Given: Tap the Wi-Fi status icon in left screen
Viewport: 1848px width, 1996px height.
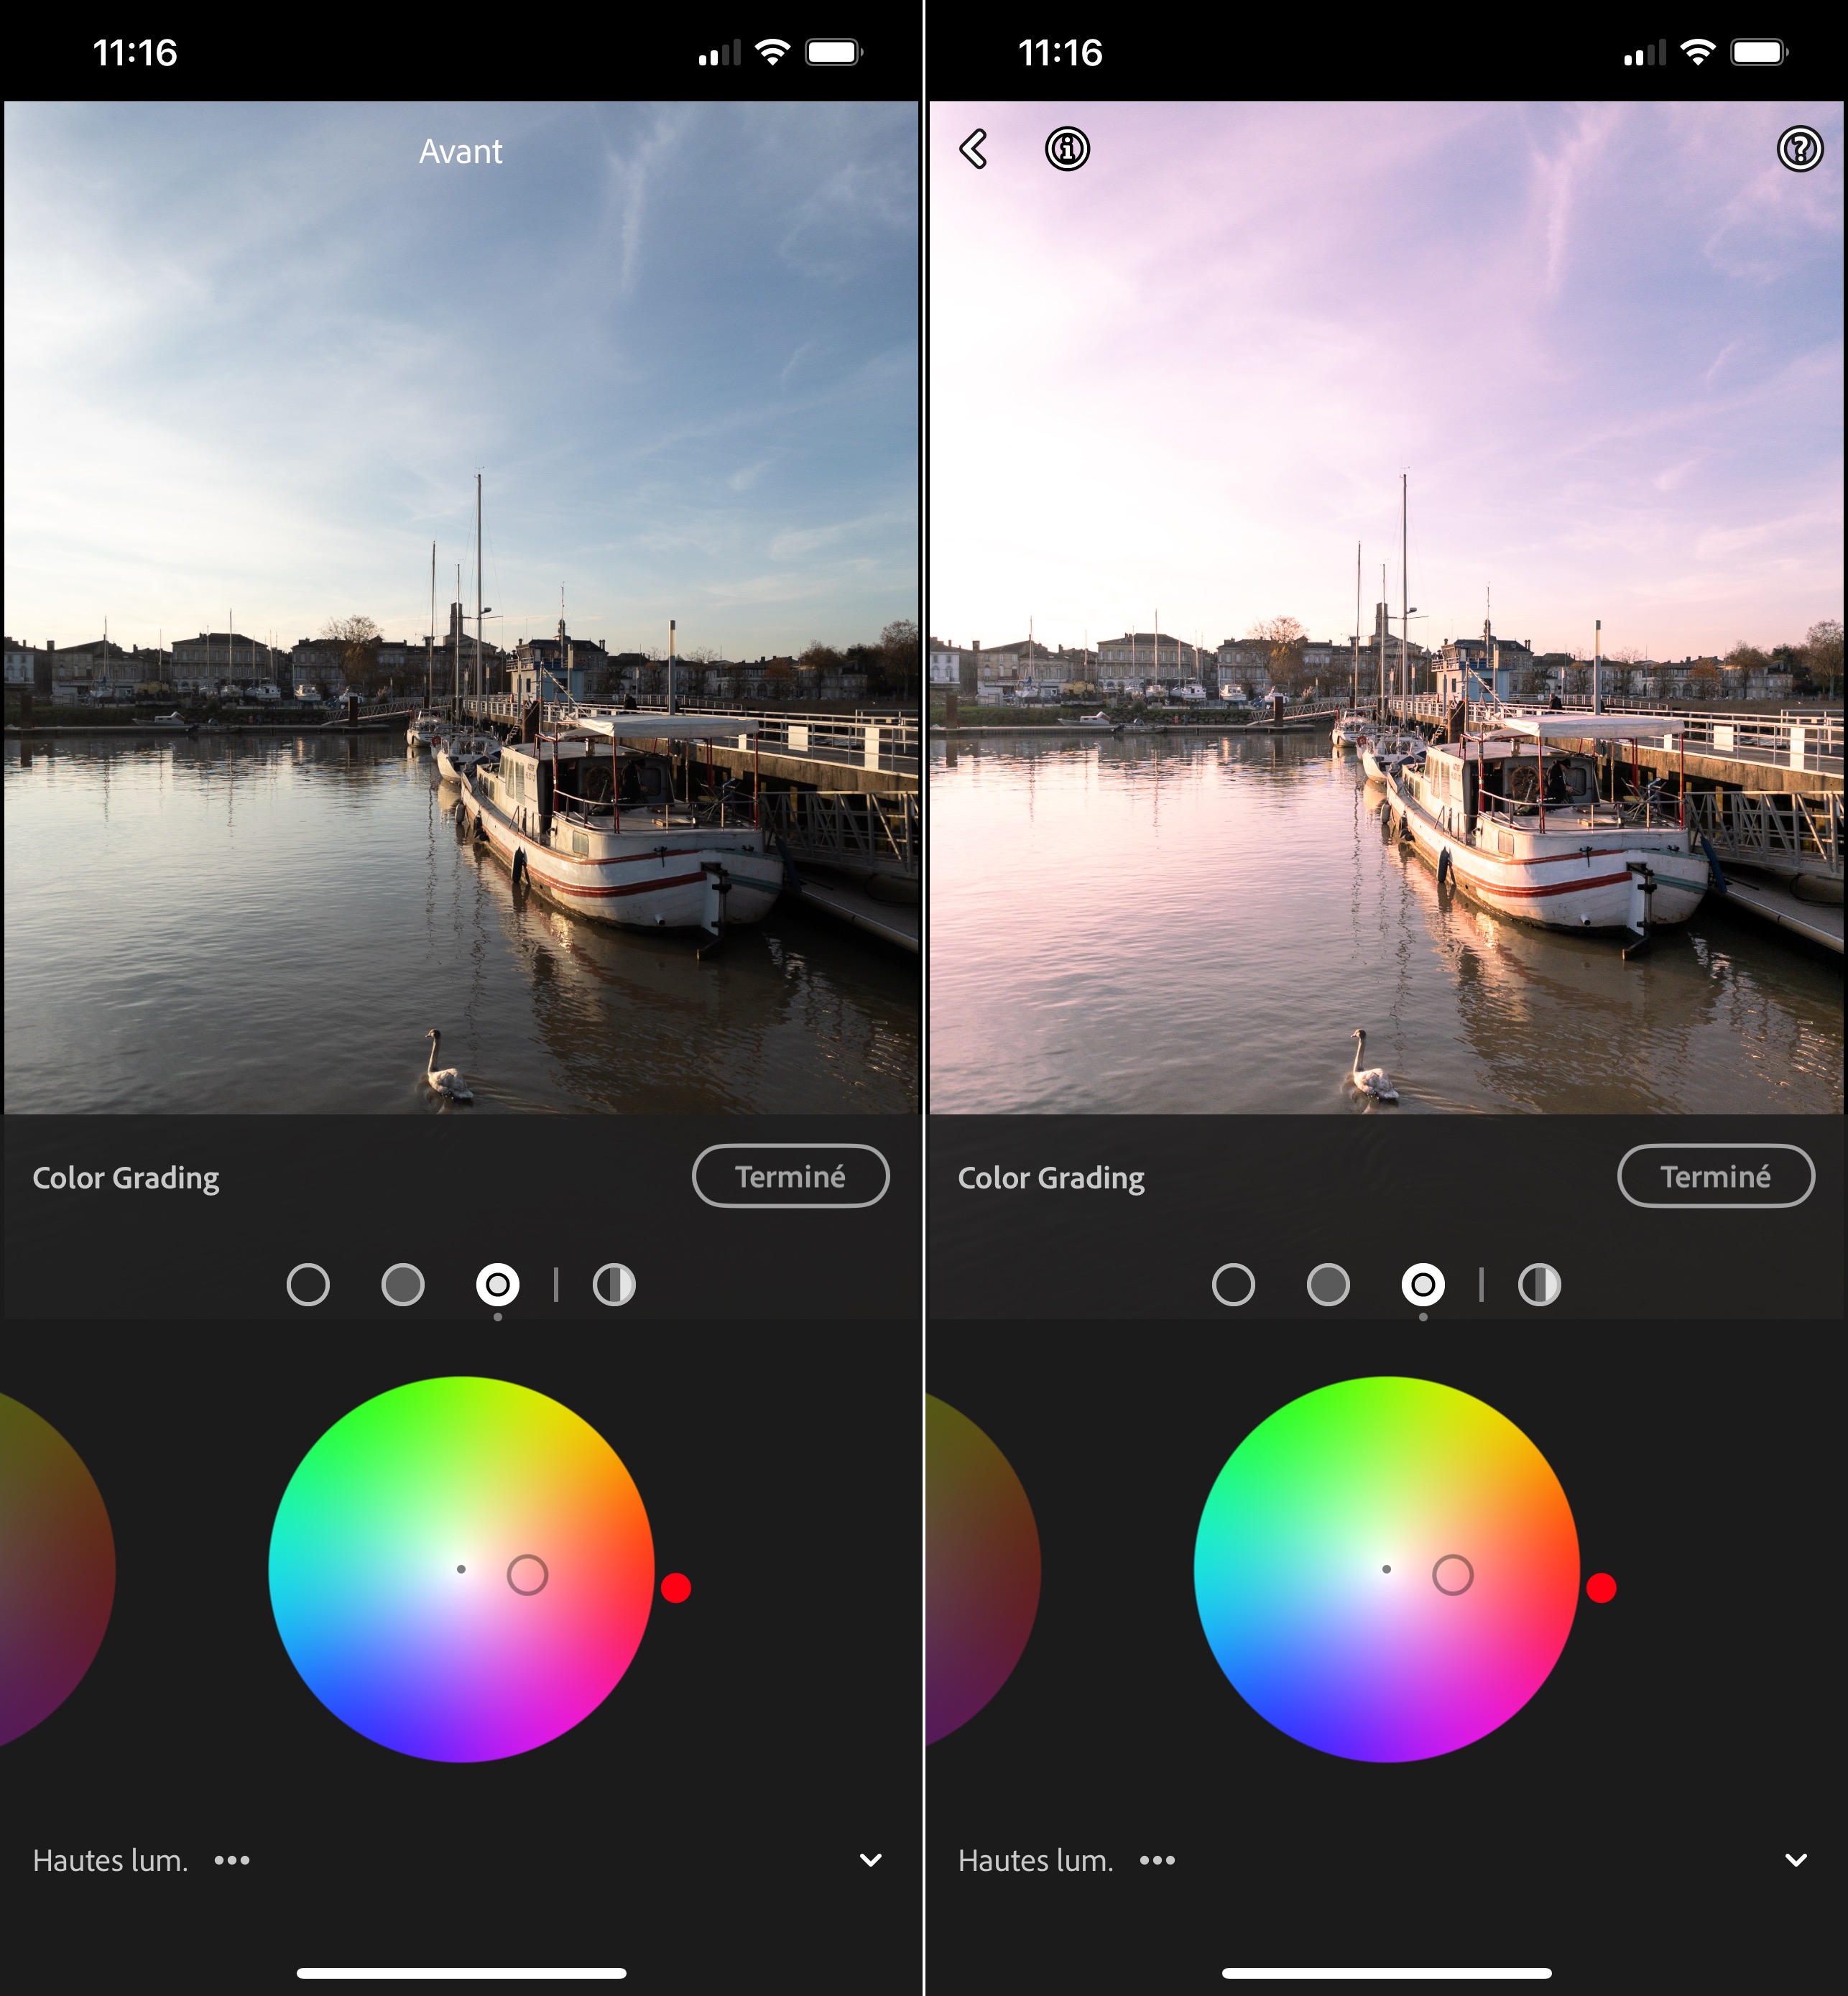Looking at the screenshot, I should click(772, 52).
